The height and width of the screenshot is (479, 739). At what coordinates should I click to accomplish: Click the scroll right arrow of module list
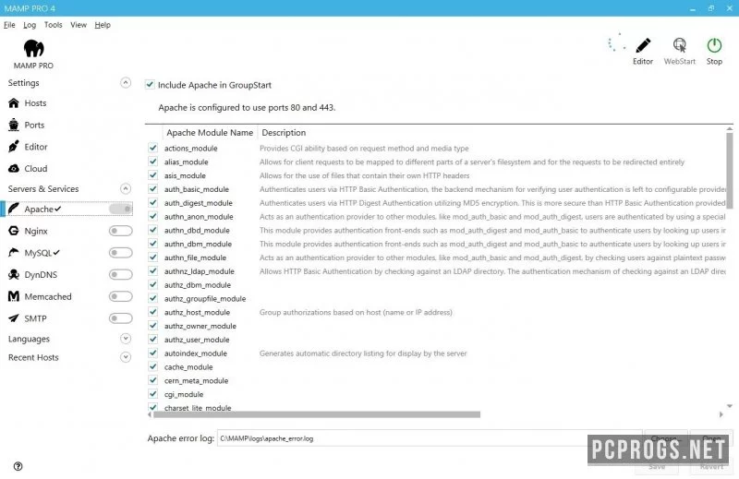pyautogui.click(x=721, y=415)
